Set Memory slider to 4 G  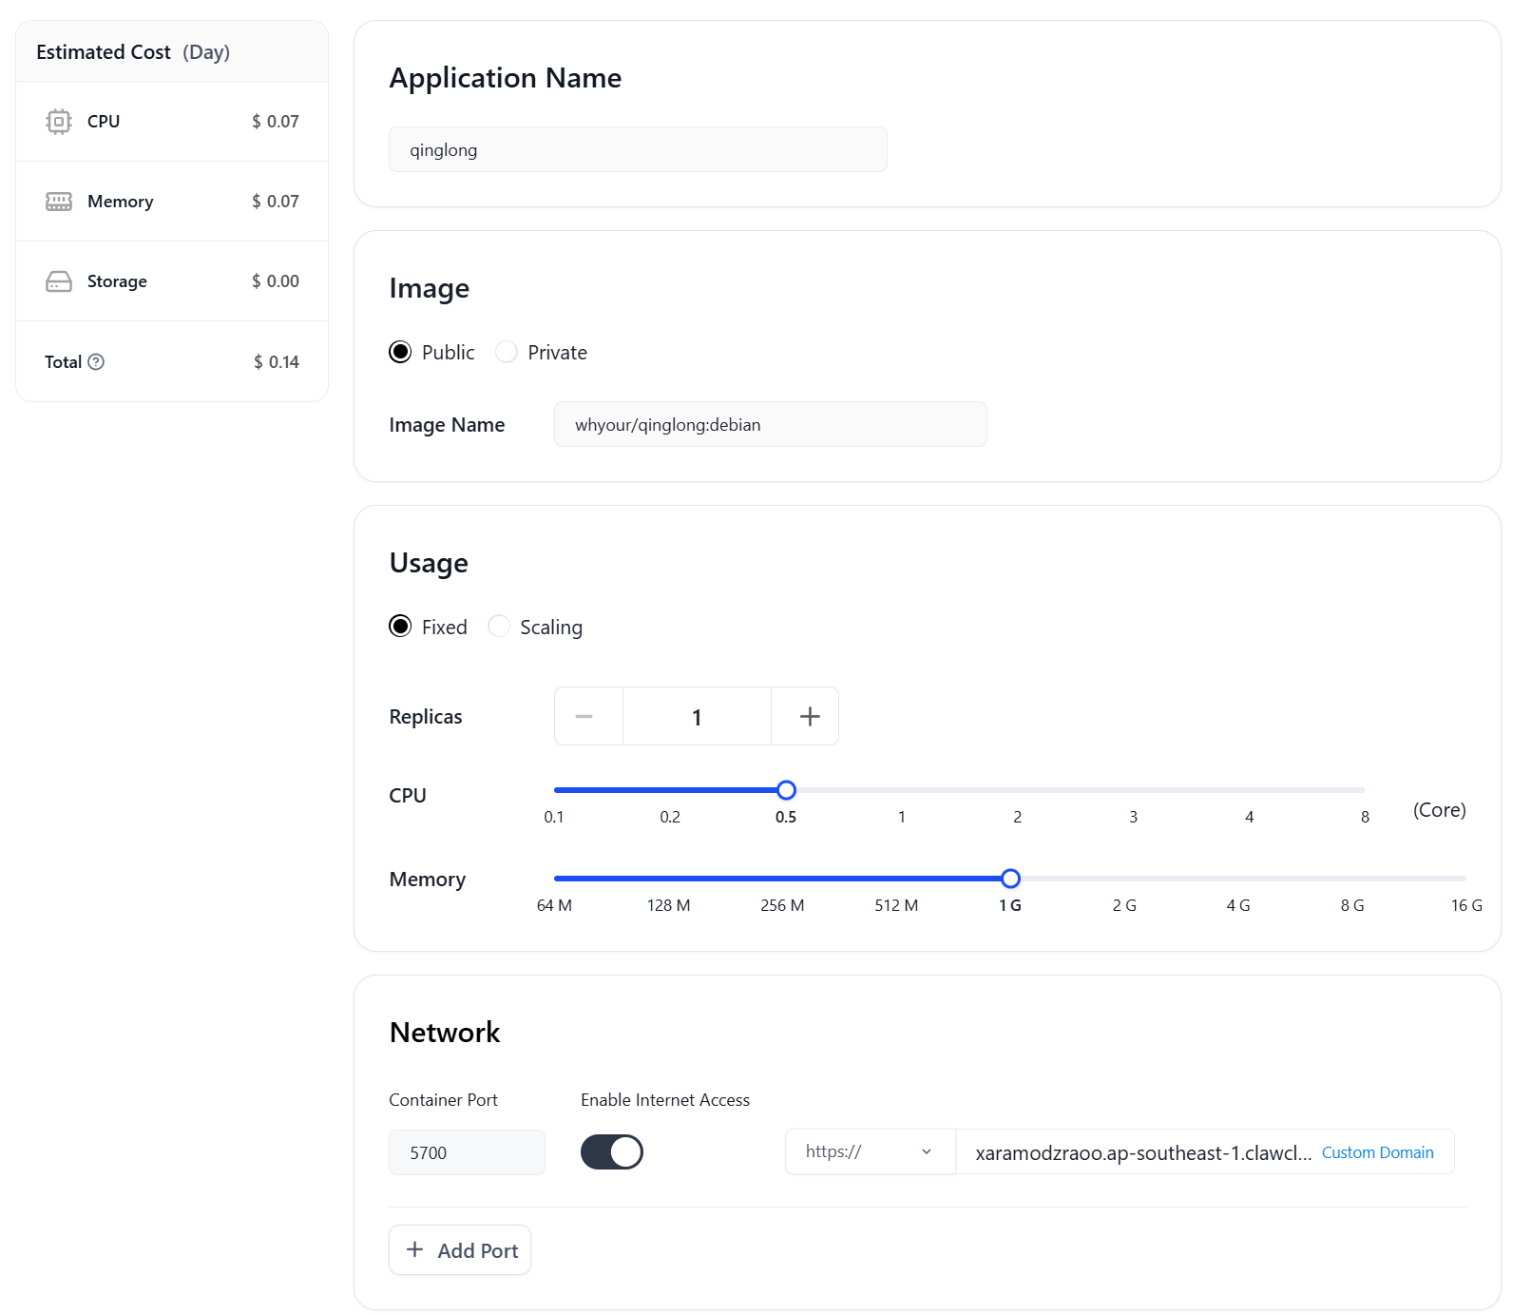click(x=1238, y=879)
